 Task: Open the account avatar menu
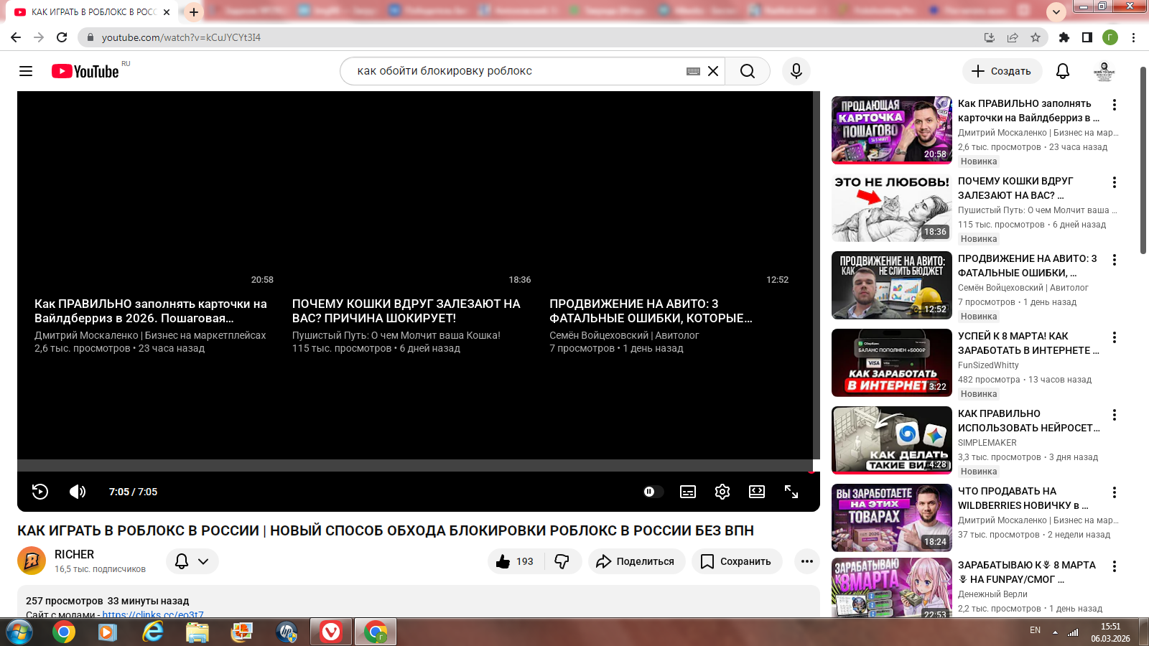pyautogui.click(x=1104, y=71)
